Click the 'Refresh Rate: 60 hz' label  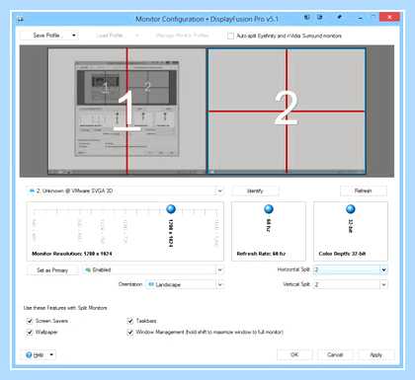[261, 254]
